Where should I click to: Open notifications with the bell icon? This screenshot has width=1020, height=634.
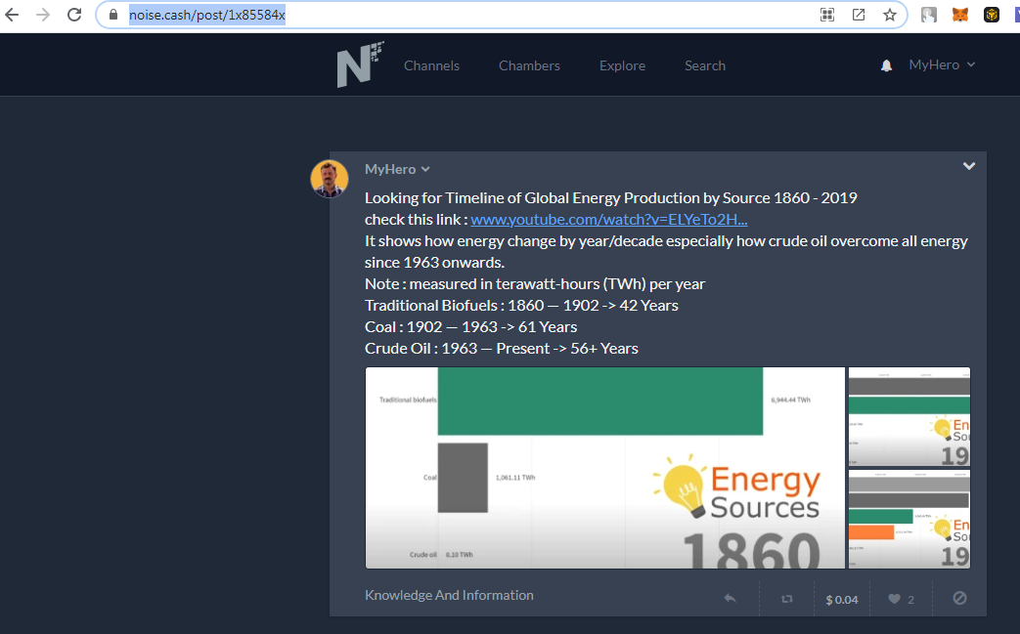tap(886, 65)
